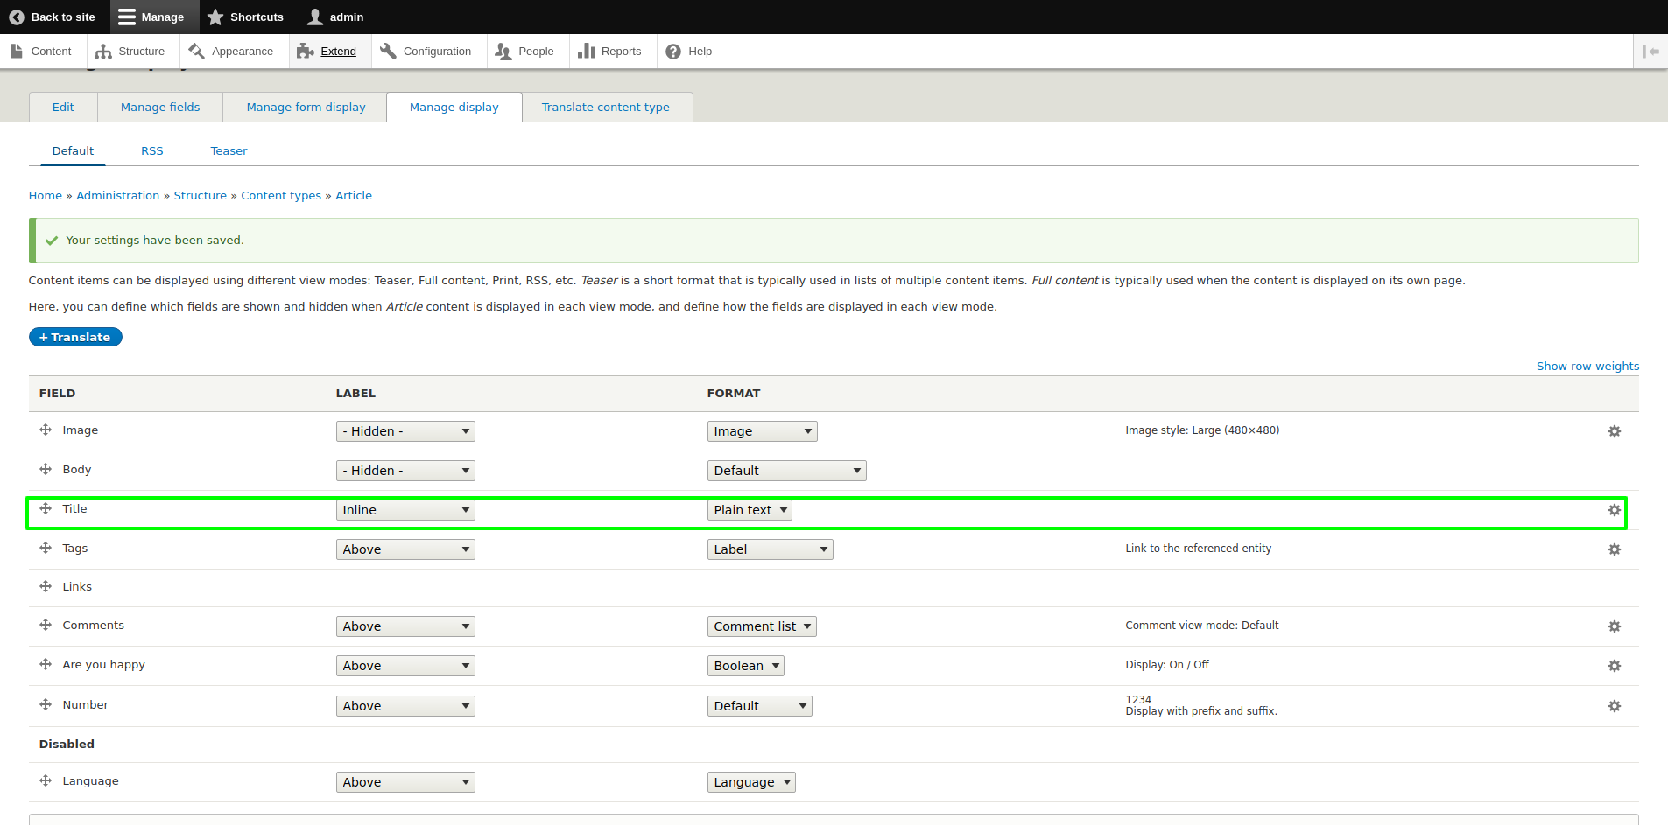The image size is (1668, 825).
Task: Open the Number field settings gear
Action: coord(1615,705)
